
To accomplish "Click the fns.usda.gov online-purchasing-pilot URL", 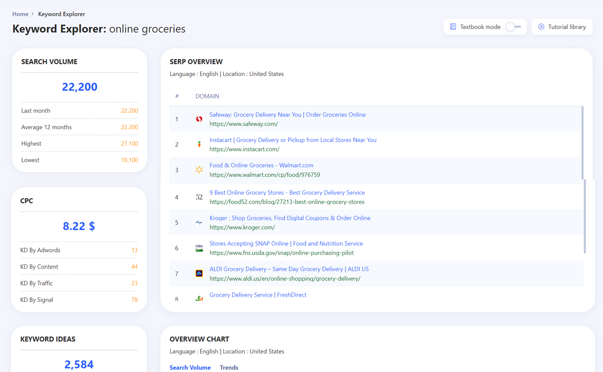I will point(282,253).
